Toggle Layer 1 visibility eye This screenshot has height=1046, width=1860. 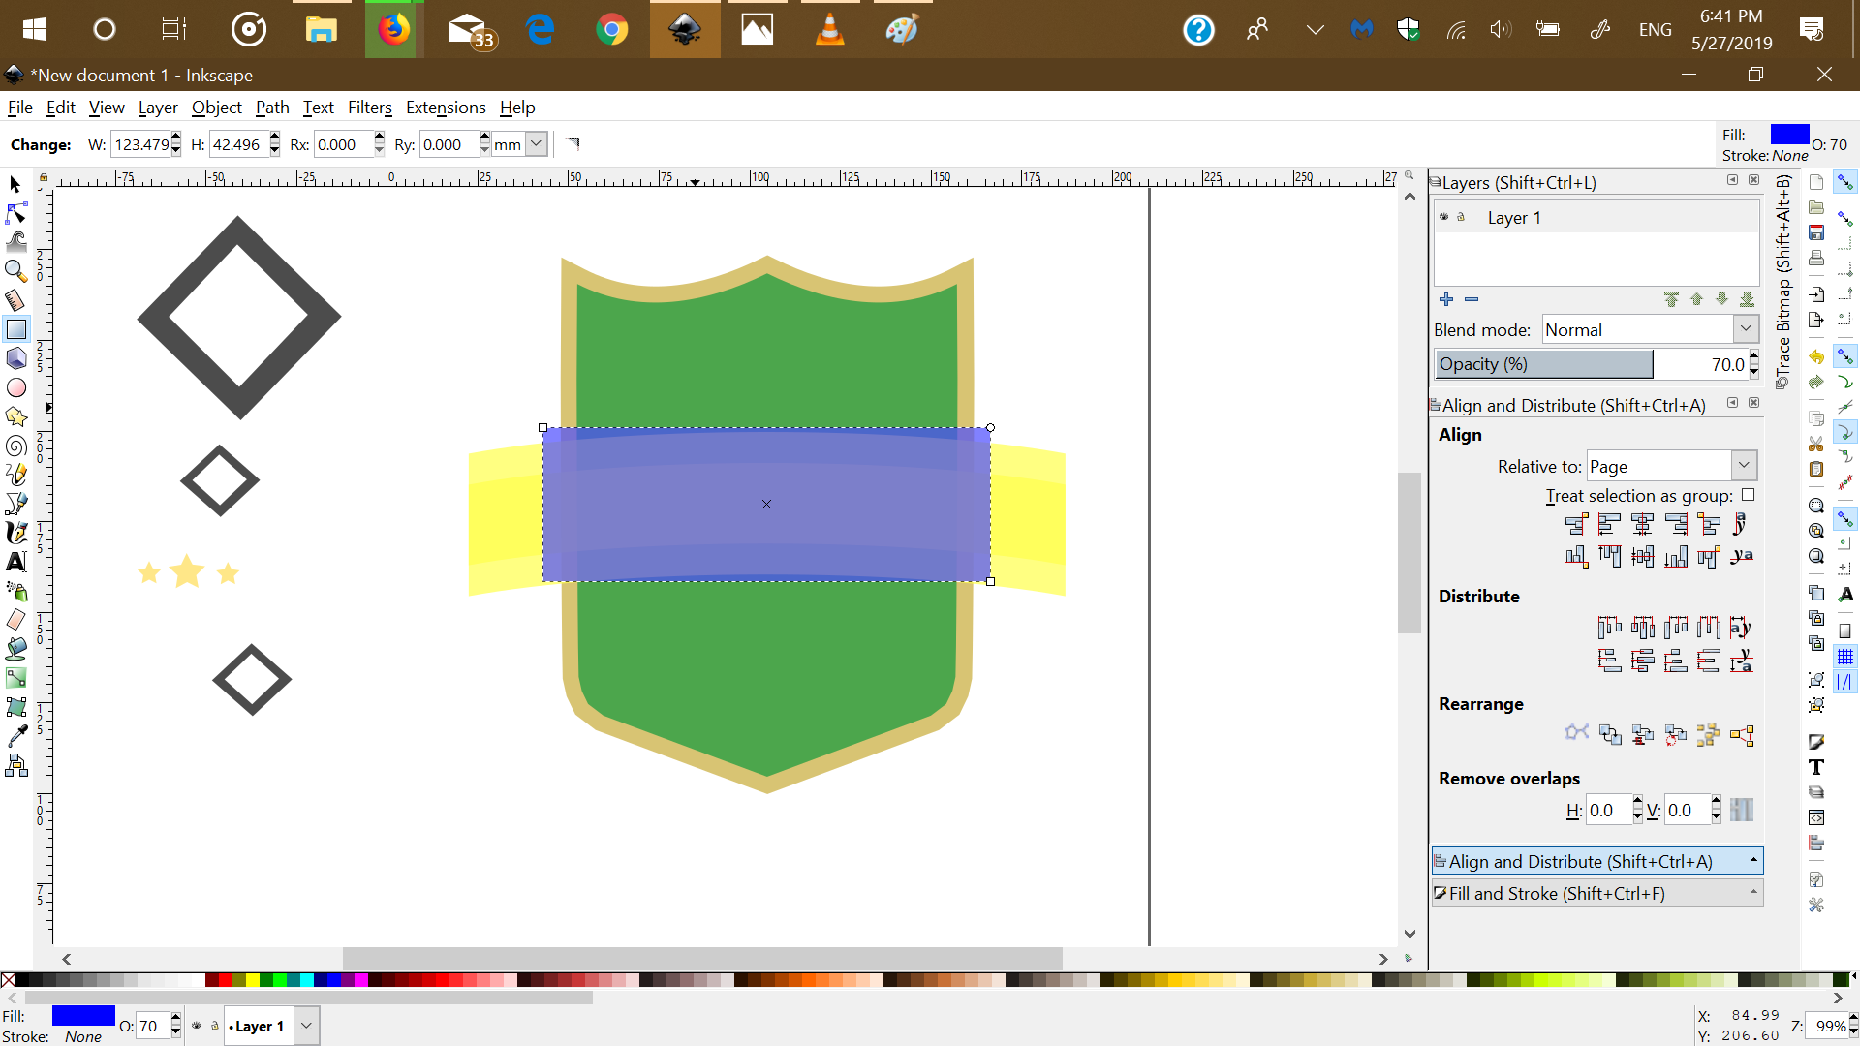tap(1443, 217)
